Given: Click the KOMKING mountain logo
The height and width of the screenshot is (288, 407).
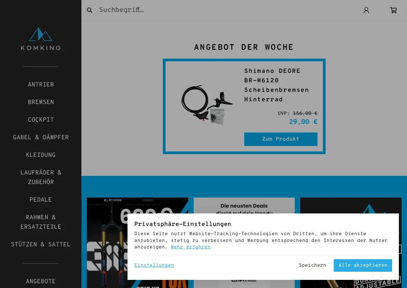Looking at the screenshot, I should click(41, 39).
